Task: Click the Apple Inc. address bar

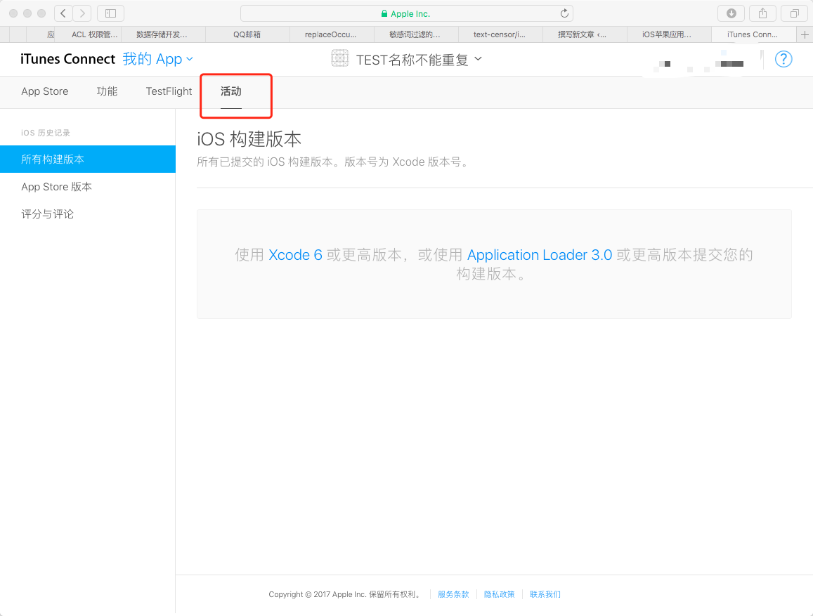Action: click(406, 13)
